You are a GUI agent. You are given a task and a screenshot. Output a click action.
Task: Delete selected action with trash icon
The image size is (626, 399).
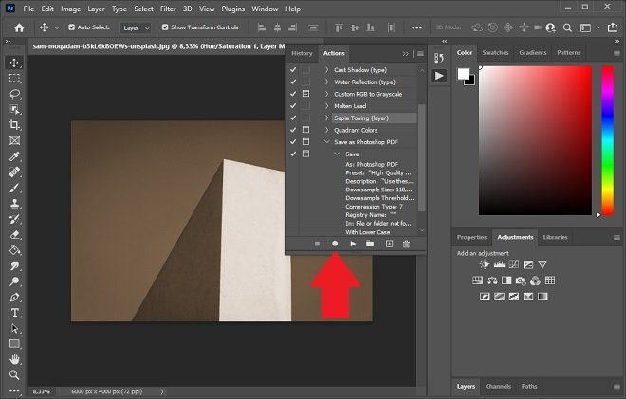(x=406, y=244)
